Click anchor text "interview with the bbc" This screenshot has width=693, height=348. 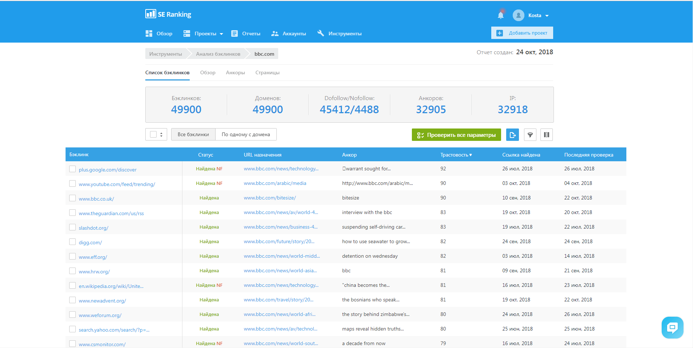367,212
